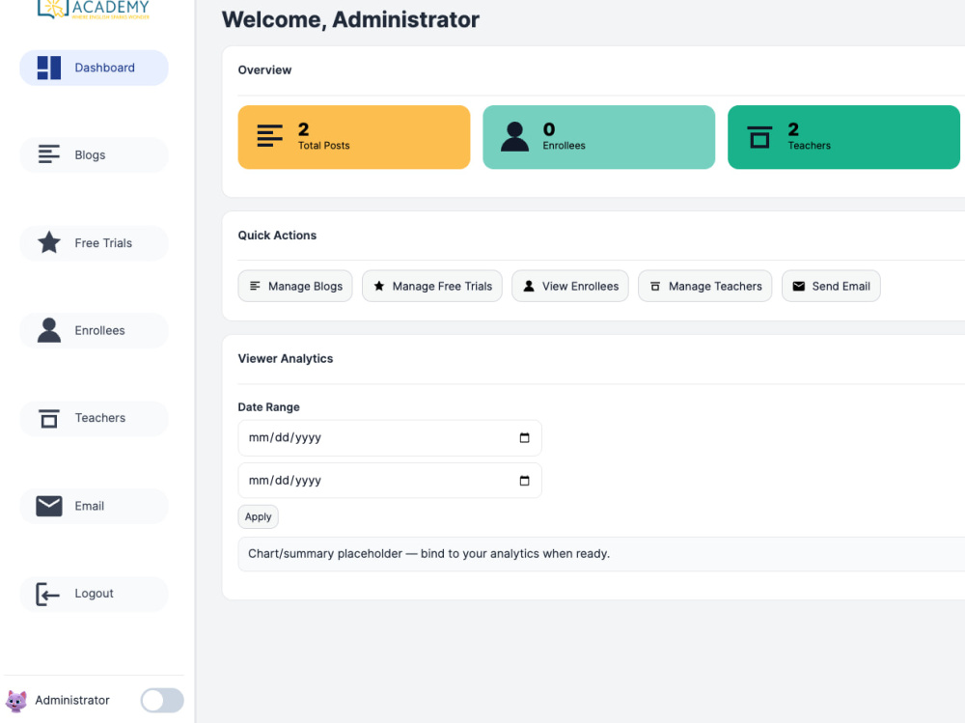The image size is (965, 723).
Task: Open the Email menu label
Action: [89, 506]
